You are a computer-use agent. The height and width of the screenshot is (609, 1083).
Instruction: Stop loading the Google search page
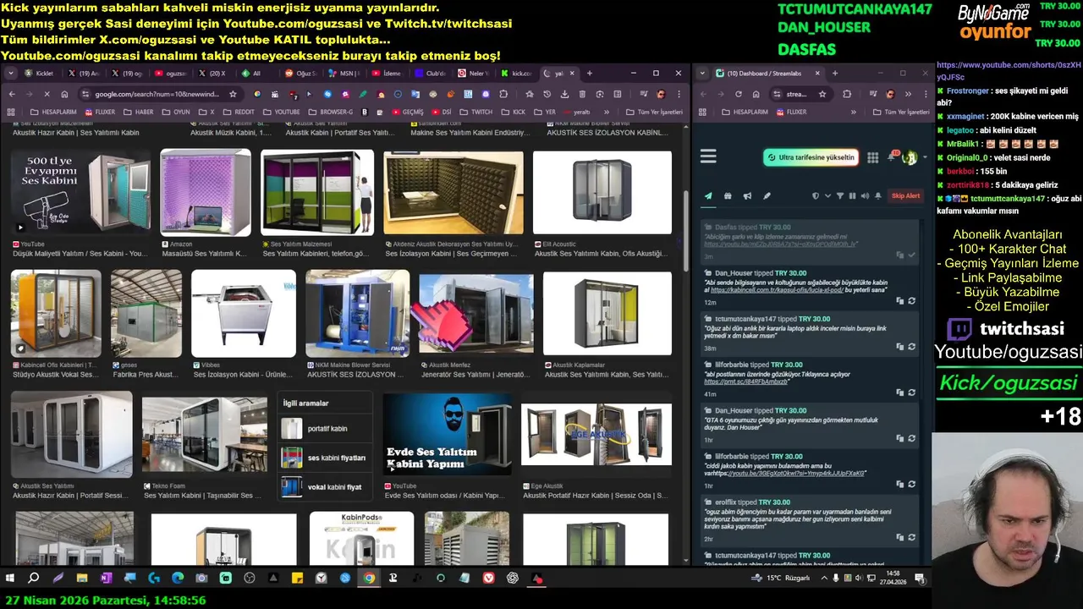pos(47,94)
